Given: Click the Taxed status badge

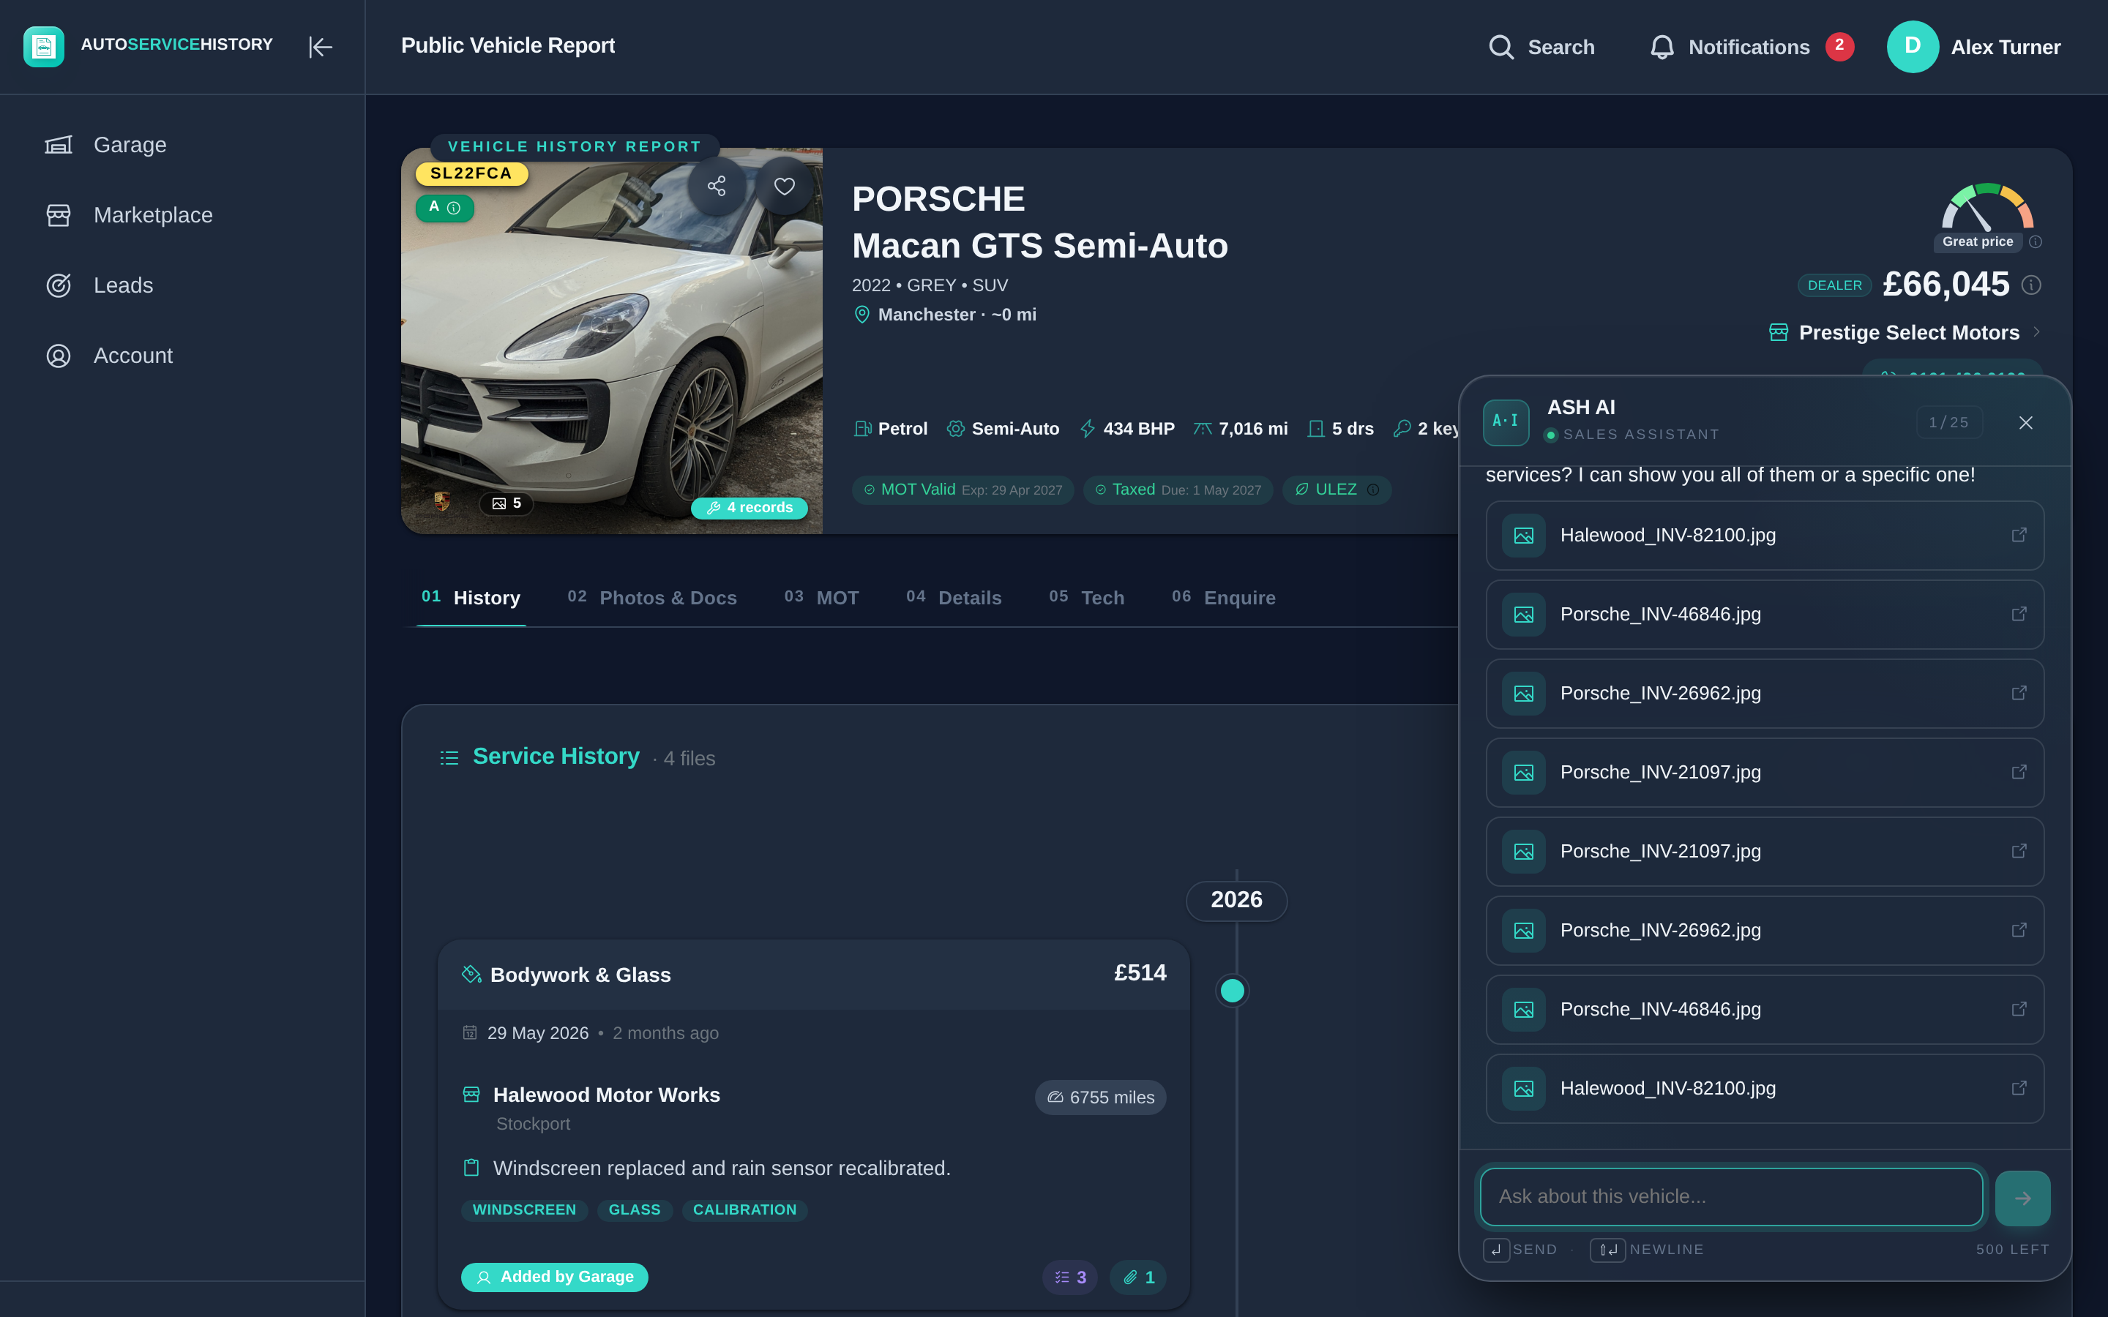Looking at the screenshot, I should 1178,489.
